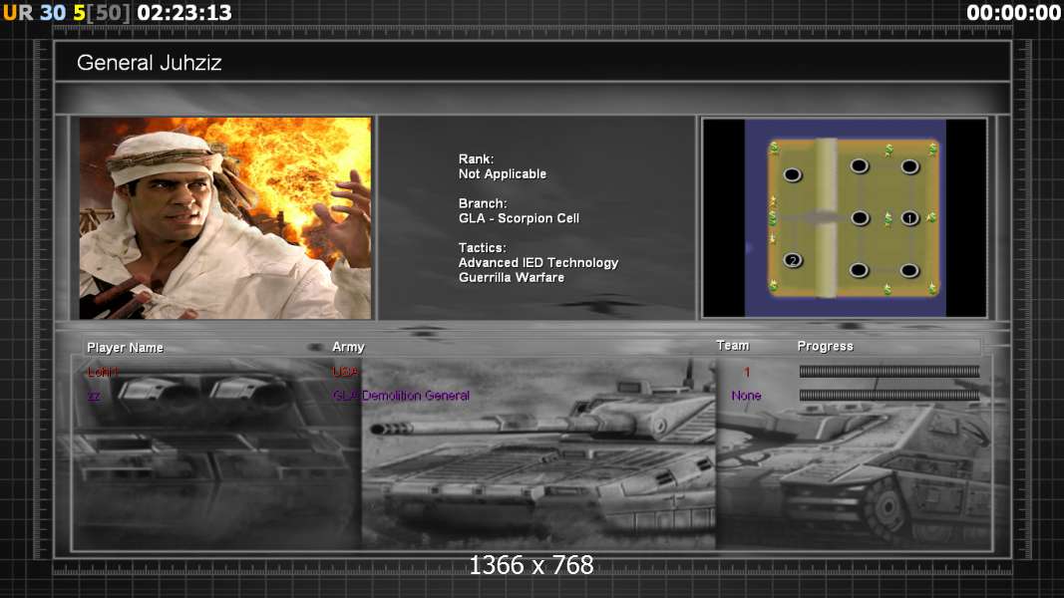Click the "GLA - Scorpion Cell" branch text

click(519, 218)
